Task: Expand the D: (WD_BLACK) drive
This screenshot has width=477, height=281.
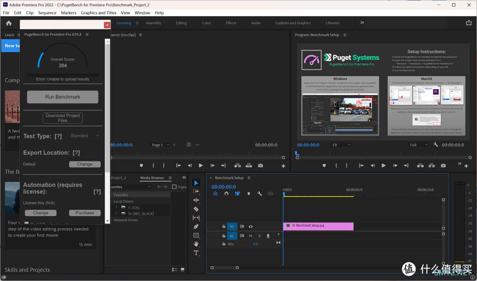Action: click(x=116, y=213)
